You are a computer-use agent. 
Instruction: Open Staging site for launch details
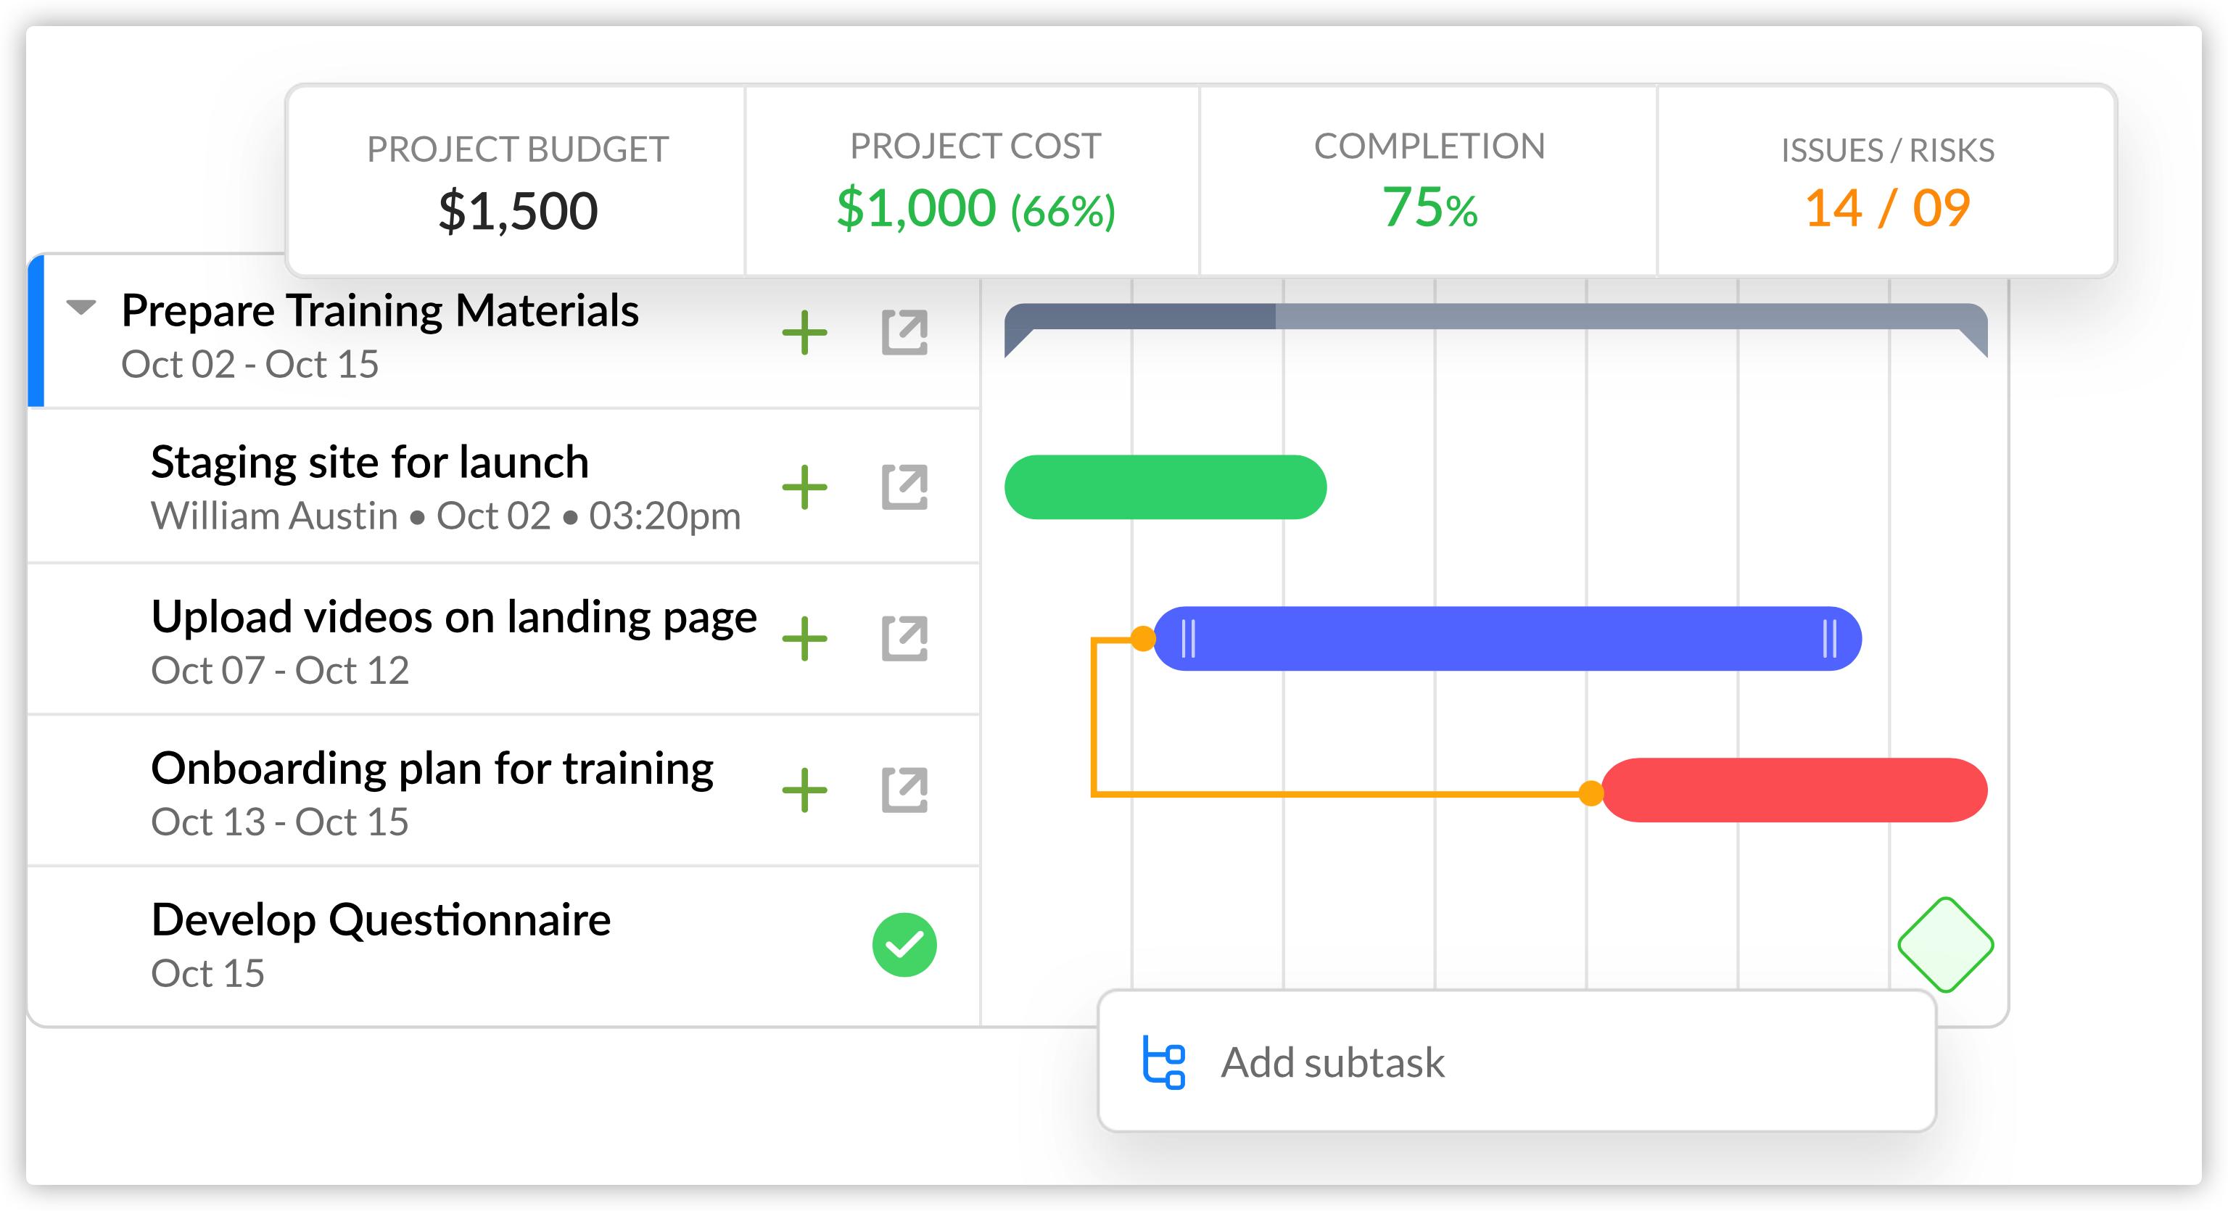pyautogui.click(x=904, y=487)
